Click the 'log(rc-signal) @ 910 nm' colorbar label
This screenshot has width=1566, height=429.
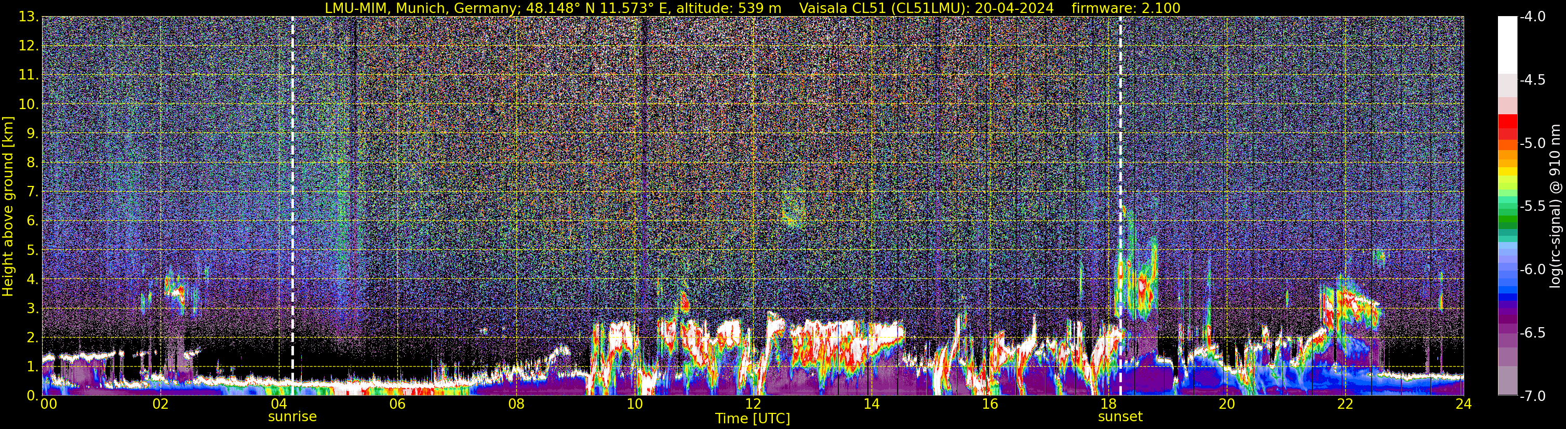pos(1556,207)
